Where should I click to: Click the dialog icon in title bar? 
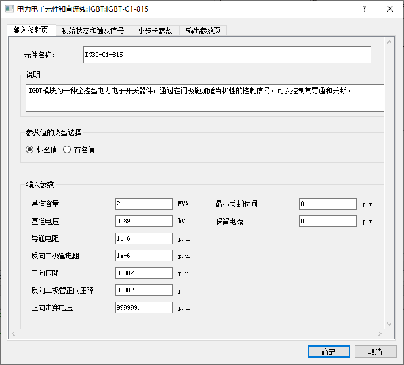(x=9, y=9)
